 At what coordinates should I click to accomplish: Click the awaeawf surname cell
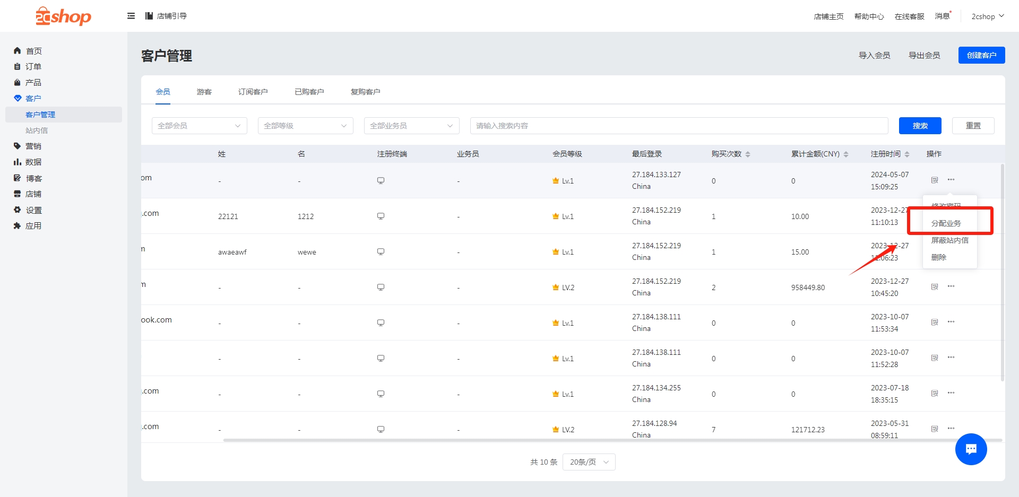(232, 252)
